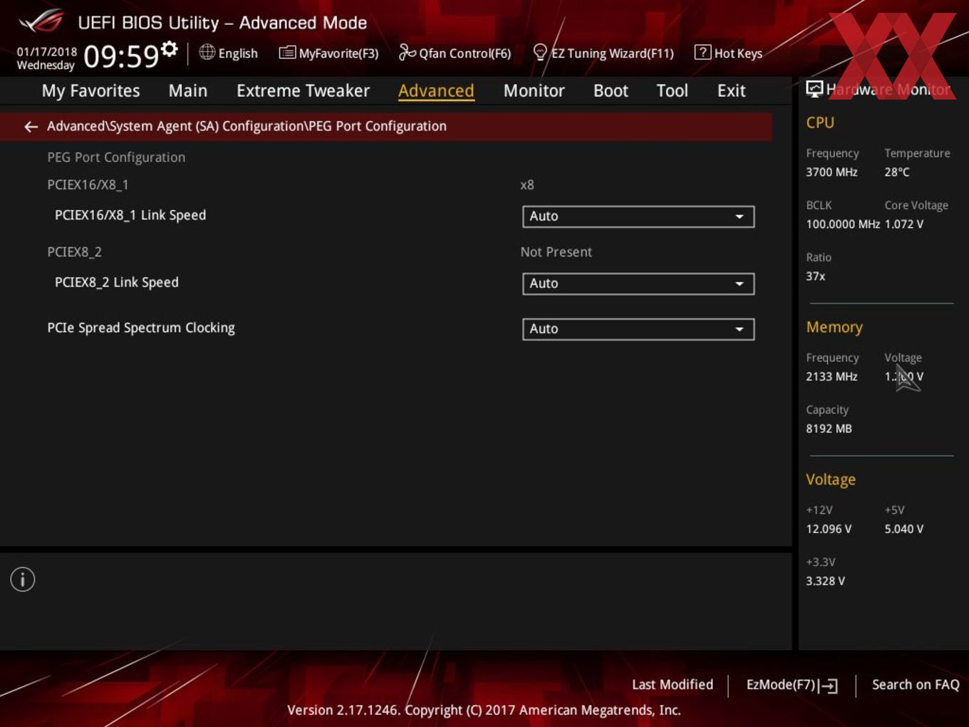Click CPU frequency value 3700 MHz

pyautogui.click(x=831, y=172)
